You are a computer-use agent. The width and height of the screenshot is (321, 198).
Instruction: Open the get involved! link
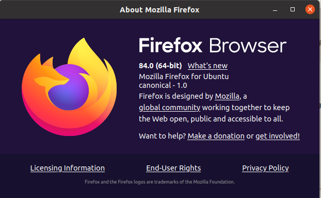click(278, 136)
